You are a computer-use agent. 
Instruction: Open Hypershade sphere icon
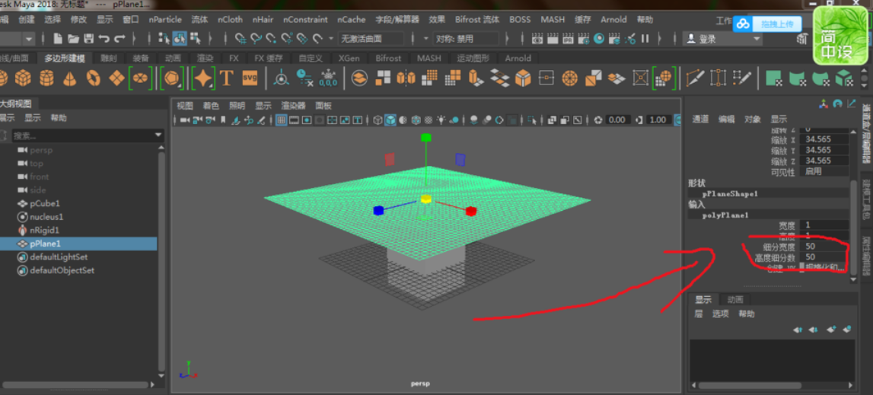coord(599,39)
